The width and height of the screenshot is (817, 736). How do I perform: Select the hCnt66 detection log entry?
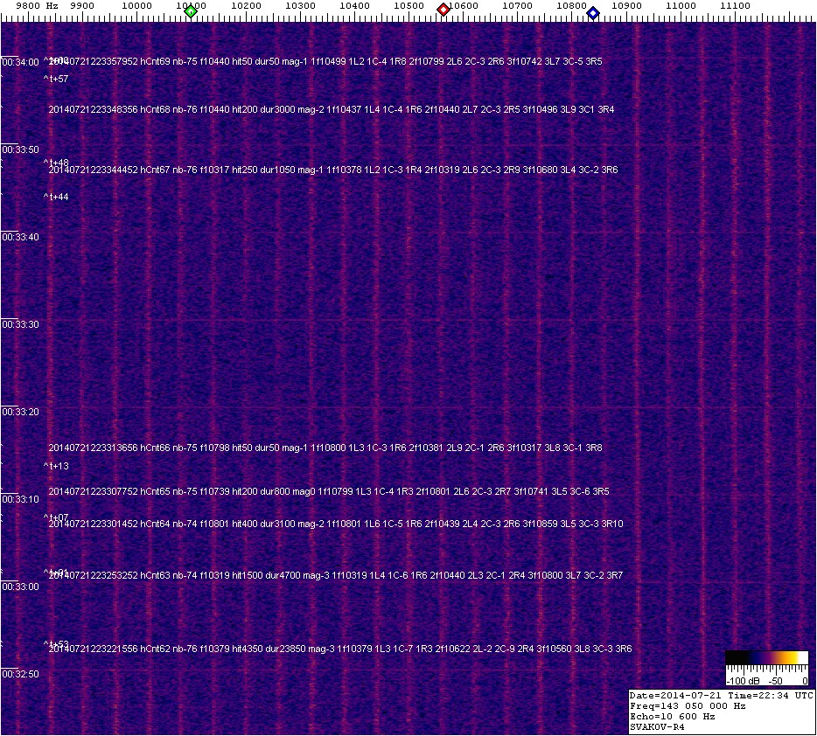(x=325, y=448)
